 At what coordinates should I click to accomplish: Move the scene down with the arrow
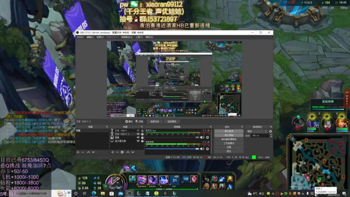[x=93, y=152]
